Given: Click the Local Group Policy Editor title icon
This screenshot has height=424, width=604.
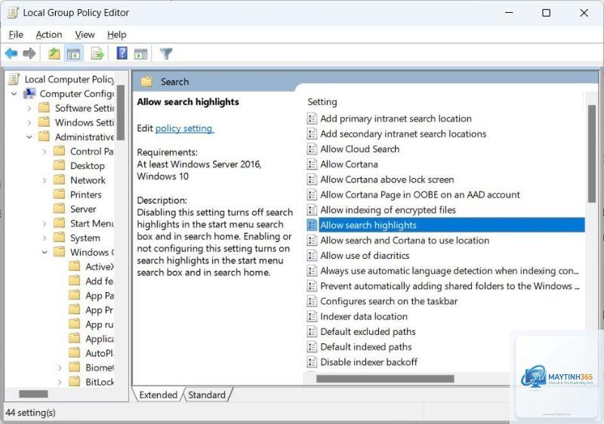Looking at the screenshot, I should click(13, 13).
